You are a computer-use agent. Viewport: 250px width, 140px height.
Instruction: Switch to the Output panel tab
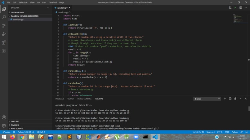(71, 99)
